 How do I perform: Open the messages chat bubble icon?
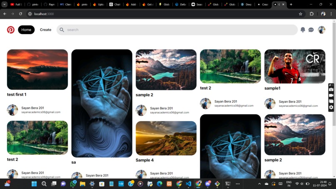click(x=311, y=30)
